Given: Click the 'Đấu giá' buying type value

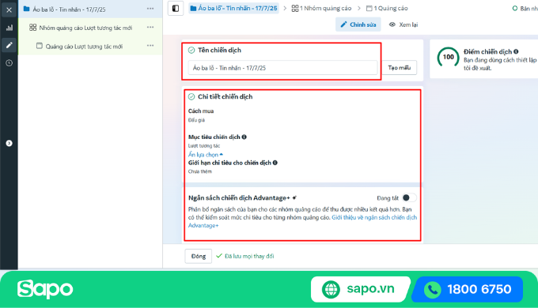Looking at the screenshot, I should [x=196, y=120].
